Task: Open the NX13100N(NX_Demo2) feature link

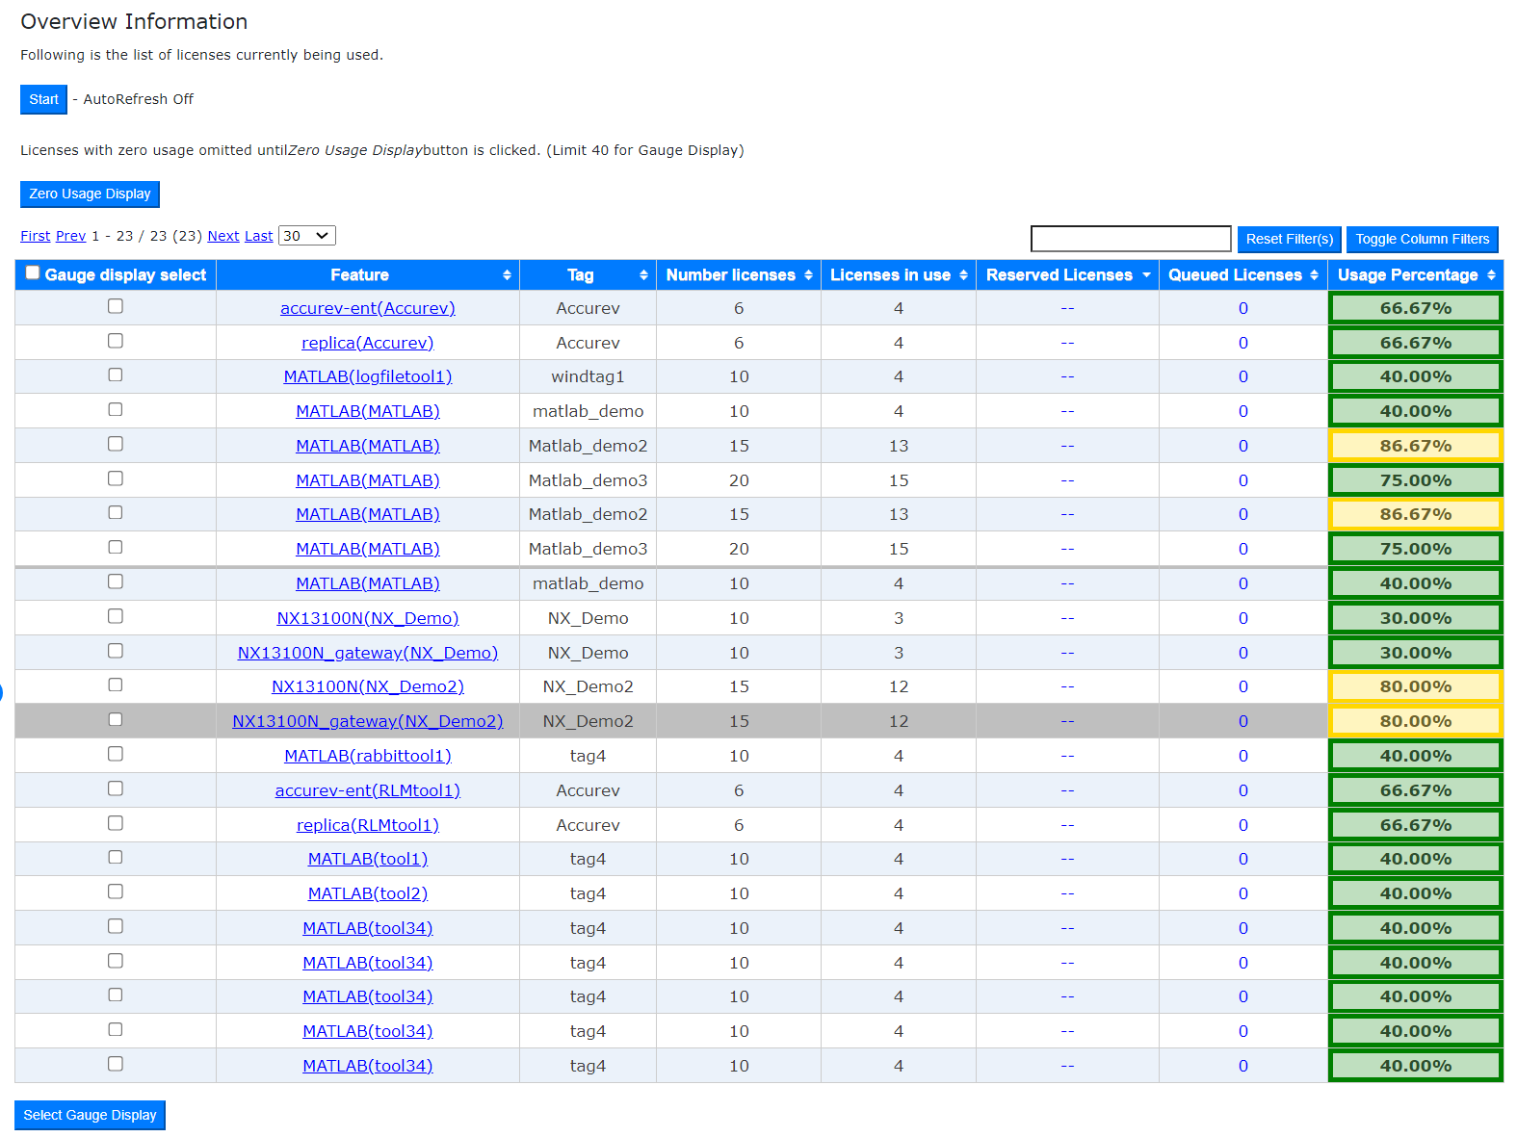Action: point(368,686)
